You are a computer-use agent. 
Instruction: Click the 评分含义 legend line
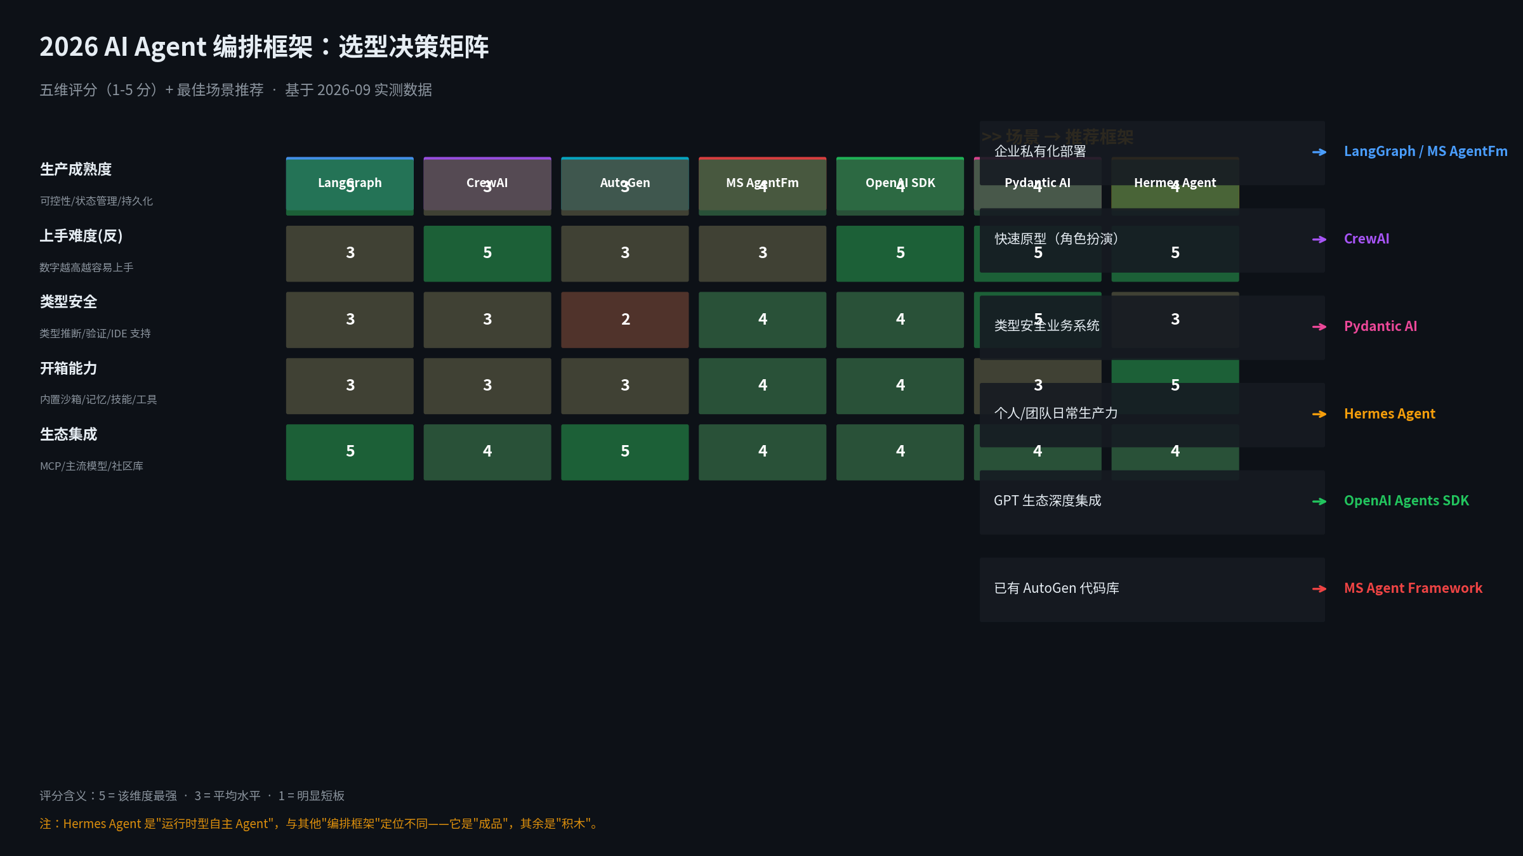192,796
